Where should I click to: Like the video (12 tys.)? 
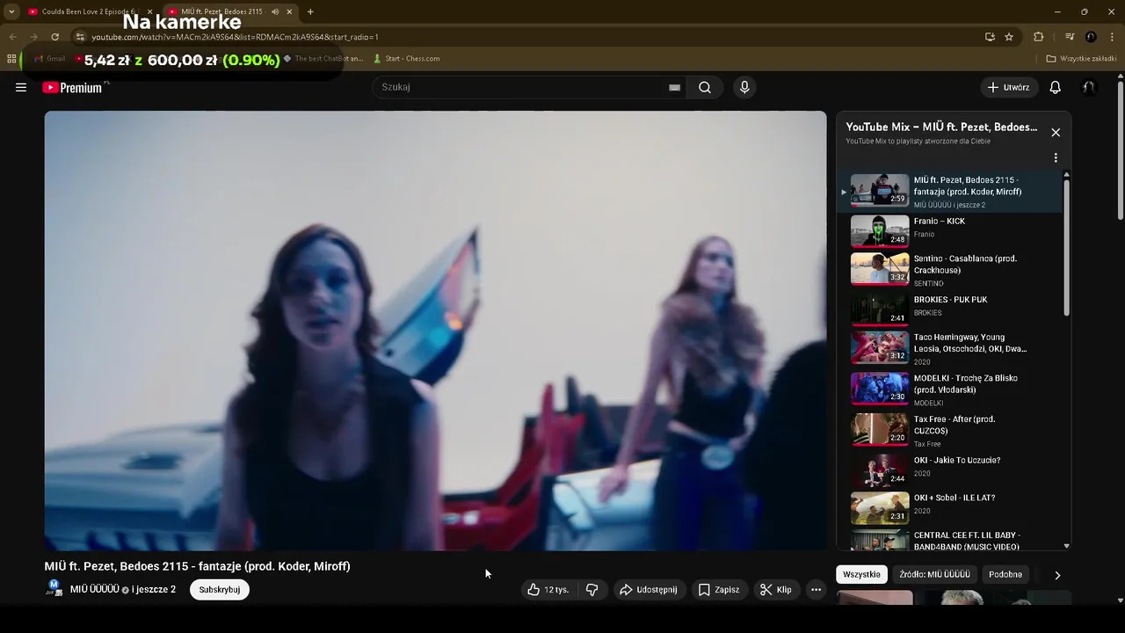coord(549,590)
